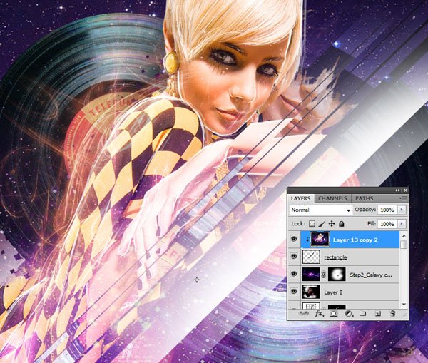Select the Step2_Galaxy layer mask thumbnail
The width and height of the screenshot is (428, 363).
[x=337, y=275]
